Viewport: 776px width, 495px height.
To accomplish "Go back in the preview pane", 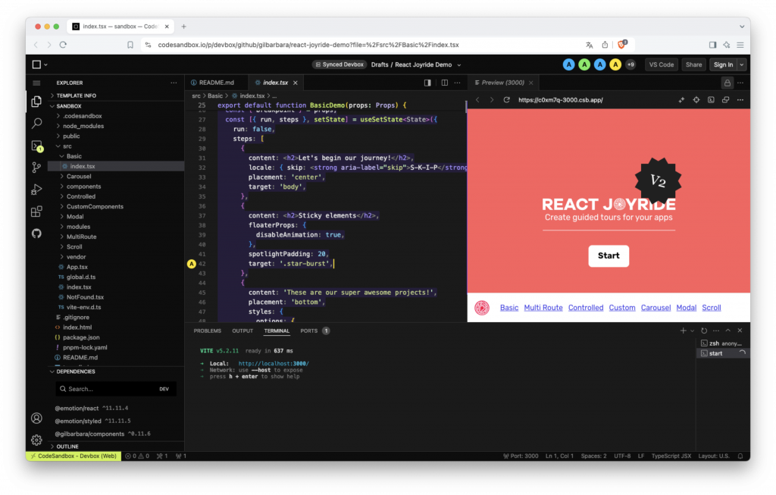I will tap(477, 100).
